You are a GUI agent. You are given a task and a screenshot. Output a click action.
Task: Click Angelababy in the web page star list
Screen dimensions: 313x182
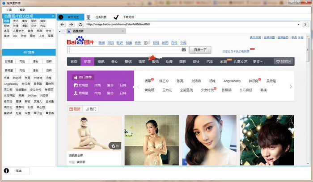pyautogui.click(x=232, y=81)
